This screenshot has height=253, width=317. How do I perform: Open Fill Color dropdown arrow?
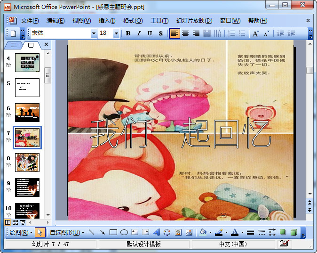(210, 233)
